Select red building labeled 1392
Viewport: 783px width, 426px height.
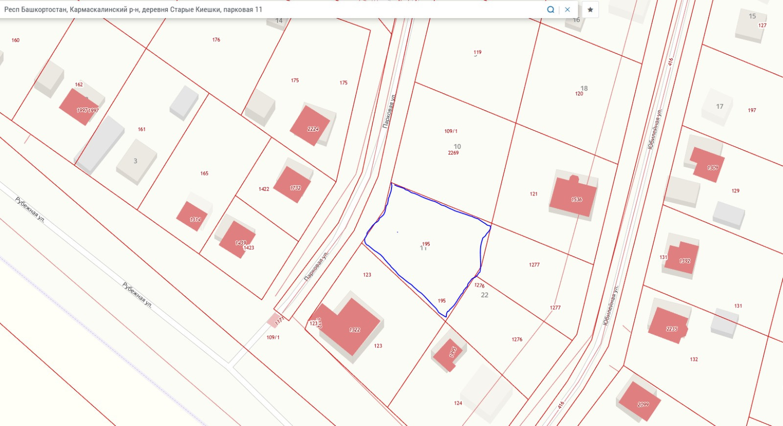click(x=682, y=258)
